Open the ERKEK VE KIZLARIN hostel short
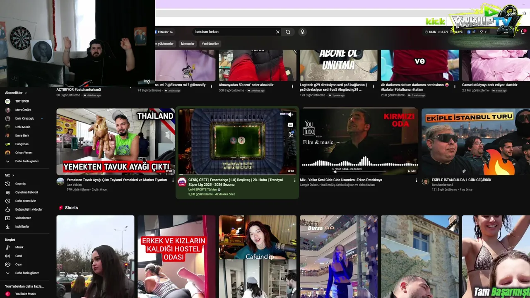The width and height of the screenshot is (530, 298). tap(176, 257)
